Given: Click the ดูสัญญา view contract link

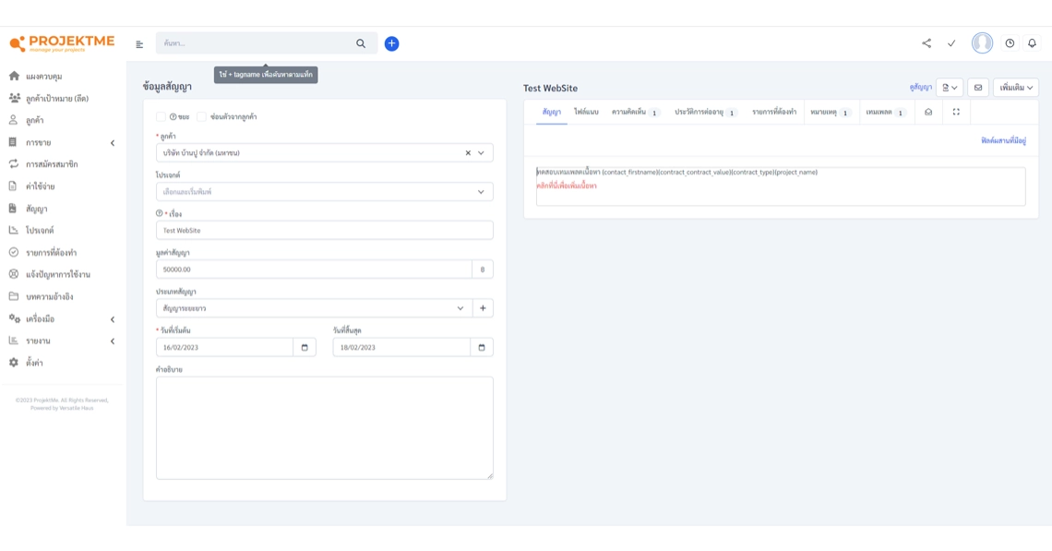Looking at the screenshot, I should (x=920, y=88).
